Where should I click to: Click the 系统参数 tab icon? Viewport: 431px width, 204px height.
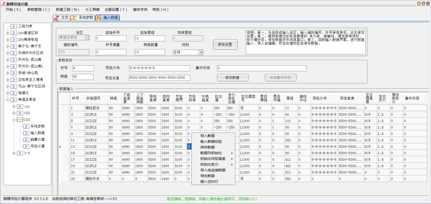coord(74,18)
